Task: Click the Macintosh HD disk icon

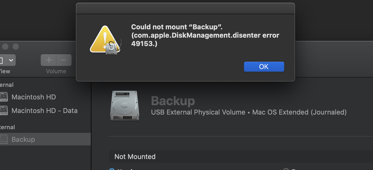Action: (x=4, y=97)
